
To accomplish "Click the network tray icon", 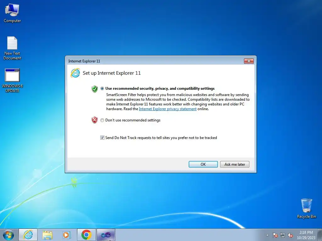I will coord(283,235).
